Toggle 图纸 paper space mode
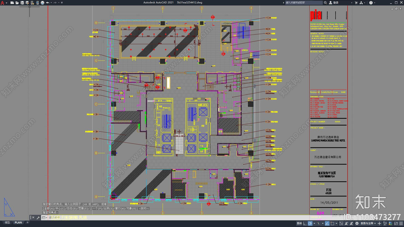Screen dimensions: 404x227 299,223
